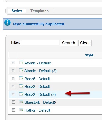The height and width of the screenshot is (120, 102).
Task: Click the Search button
Action: tap(68, 43)
